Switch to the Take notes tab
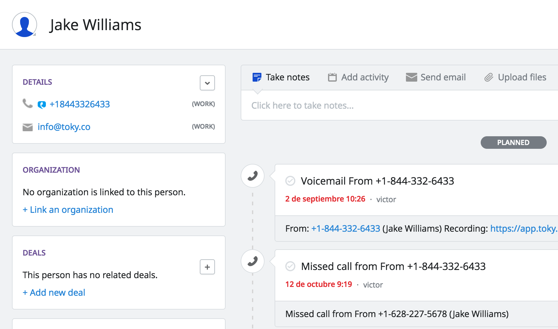The width and height of the screenshot is (558, 329). (281, 77)
